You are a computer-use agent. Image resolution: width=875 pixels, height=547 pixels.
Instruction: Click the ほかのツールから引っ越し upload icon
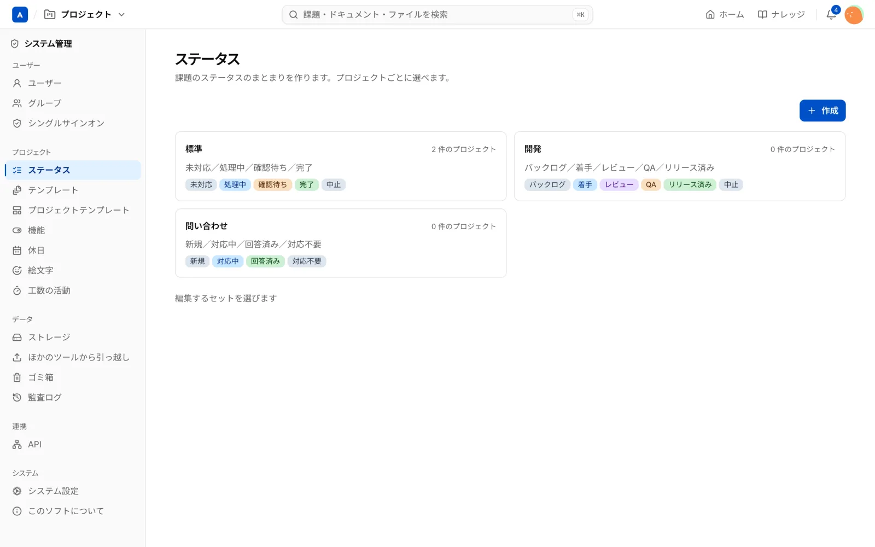coord(17,357)
